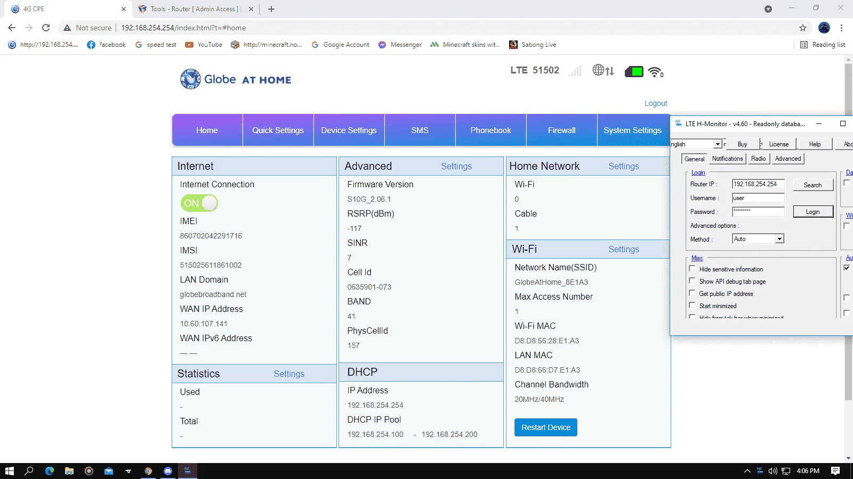
Task: Close the Tools - Router Admin Access tab
Action: point(251,9)
